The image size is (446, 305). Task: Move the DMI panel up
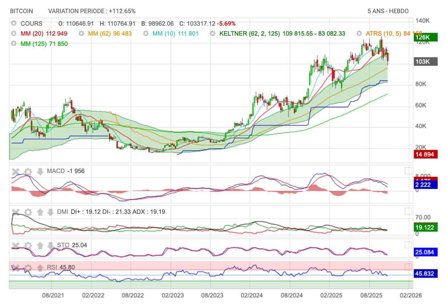tap(40, 212)
